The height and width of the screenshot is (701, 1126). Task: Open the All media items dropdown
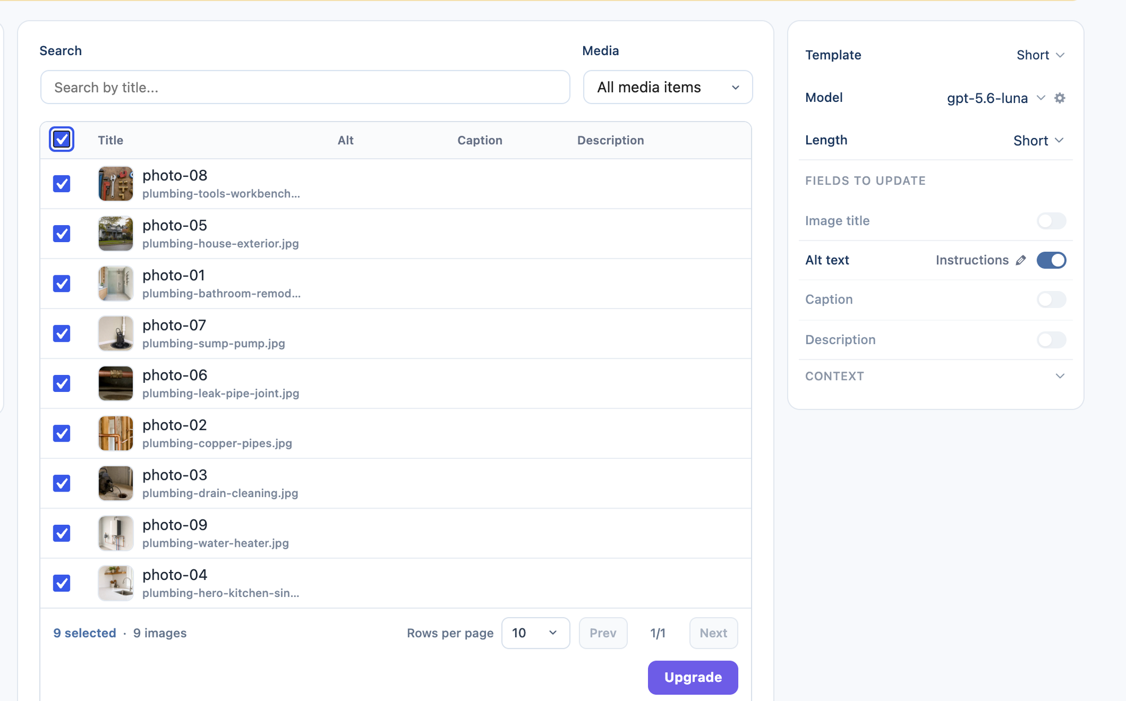668,87
